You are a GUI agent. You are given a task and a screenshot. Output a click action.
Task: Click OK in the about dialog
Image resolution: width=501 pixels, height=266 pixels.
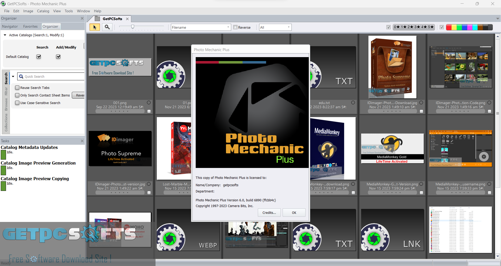click(294, 213)
